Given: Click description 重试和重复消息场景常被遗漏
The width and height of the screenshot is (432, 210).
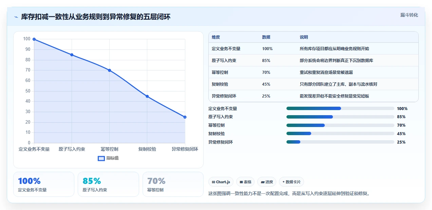Looking at the screenshot, I should [x=326, y=72].
